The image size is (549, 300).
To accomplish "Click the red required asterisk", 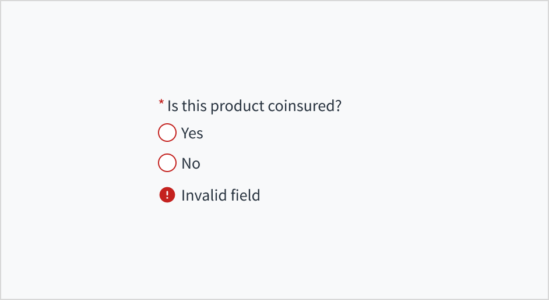I will (x=161, y=103).
